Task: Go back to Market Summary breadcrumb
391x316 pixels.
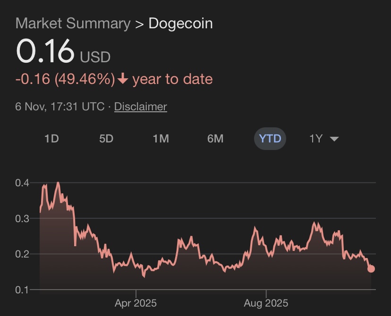Action: pos(73,24)
